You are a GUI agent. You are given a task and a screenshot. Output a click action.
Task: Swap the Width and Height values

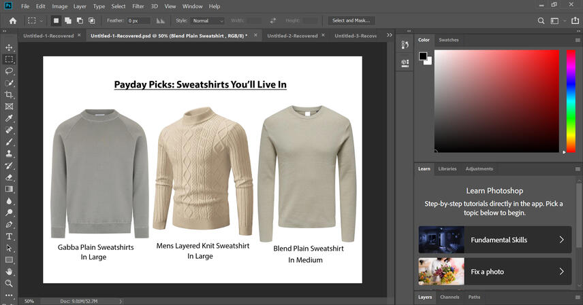(x=273, y=21)
